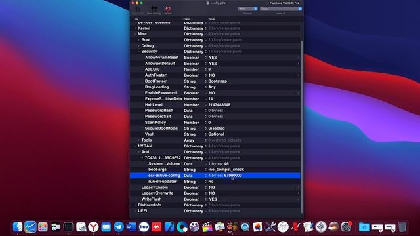Launch the stocks chart app in dock

(x=30, y=227)
